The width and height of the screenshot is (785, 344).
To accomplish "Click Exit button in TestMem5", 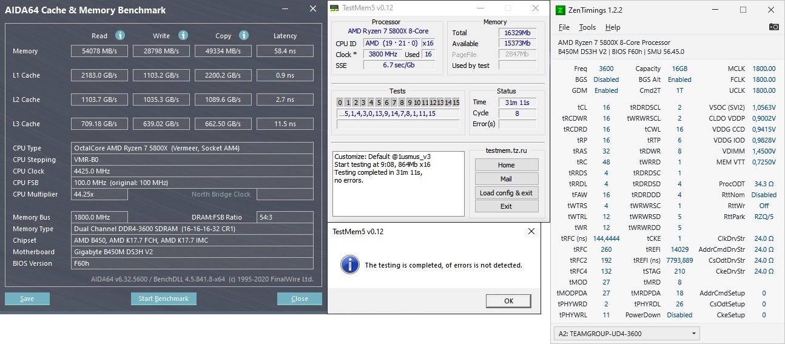I will point(507,206).
